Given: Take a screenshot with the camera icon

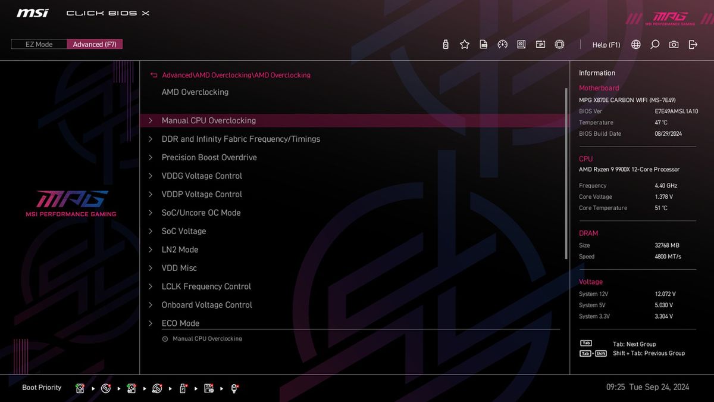Looking at the screenshot, I should (x=674, y=45).
